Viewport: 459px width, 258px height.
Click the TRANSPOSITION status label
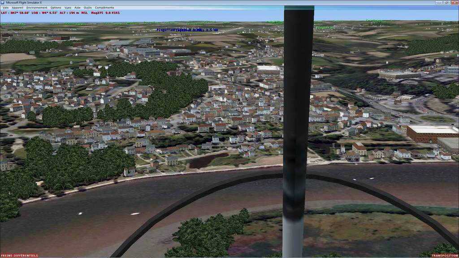tap(445, 255)
